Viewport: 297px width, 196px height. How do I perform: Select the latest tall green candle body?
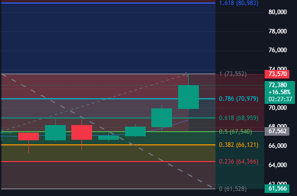pyautogui.click(x=188, y=97)
